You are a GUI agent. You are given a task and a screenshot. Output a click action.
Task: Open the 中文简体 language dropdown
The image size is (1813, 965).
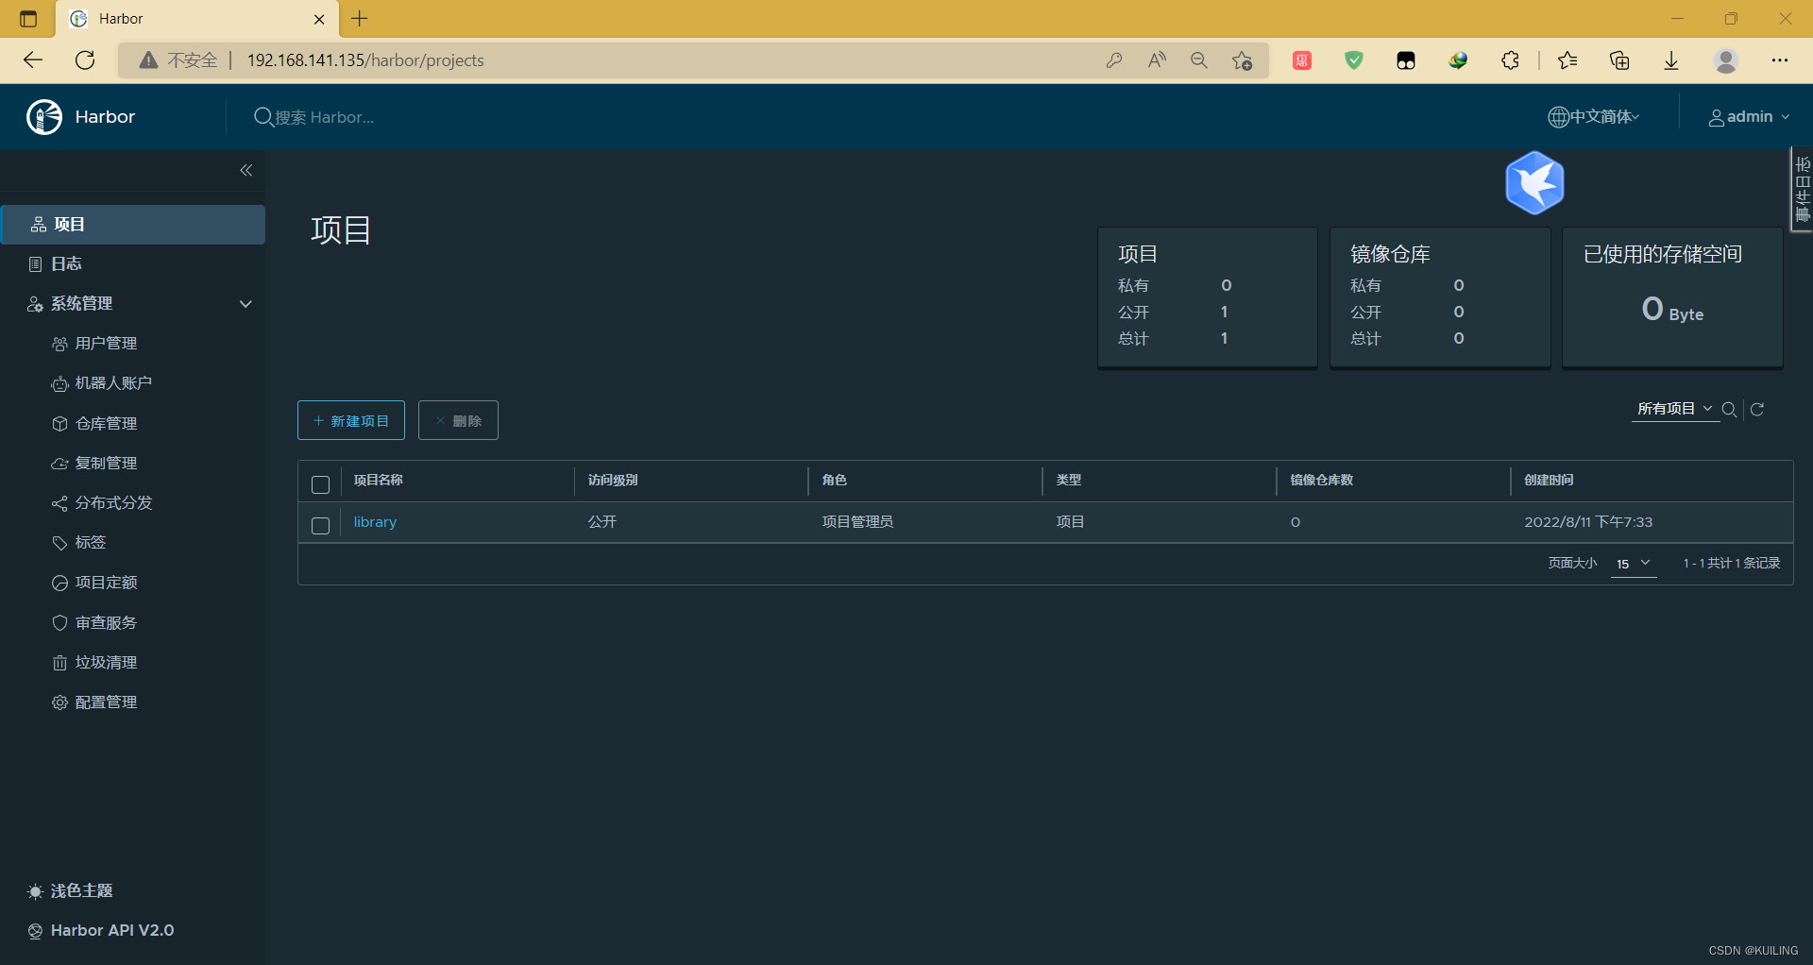coord(1594,117)
